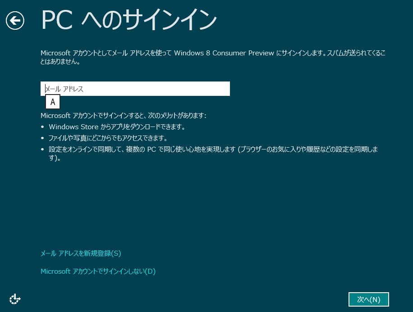Viewport: 413px width, 312px height.
Task: Click the IME input mode indicator A
Action: [x=53, y=102]
